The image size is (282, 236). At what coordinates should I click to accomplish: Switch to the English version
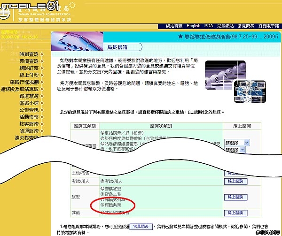tap(193, 26)
